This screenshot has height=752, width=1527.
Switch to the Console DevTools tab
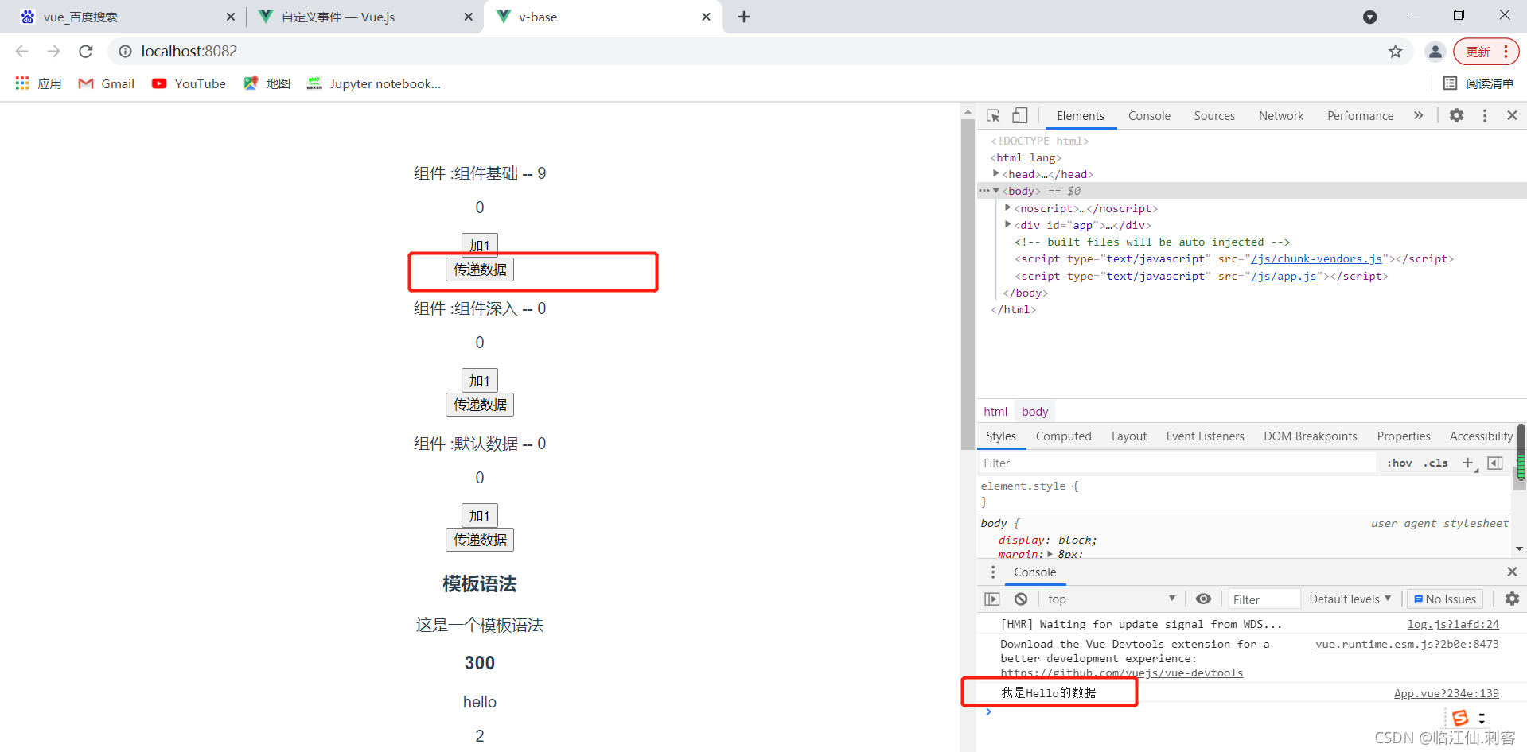[1149, 116]
